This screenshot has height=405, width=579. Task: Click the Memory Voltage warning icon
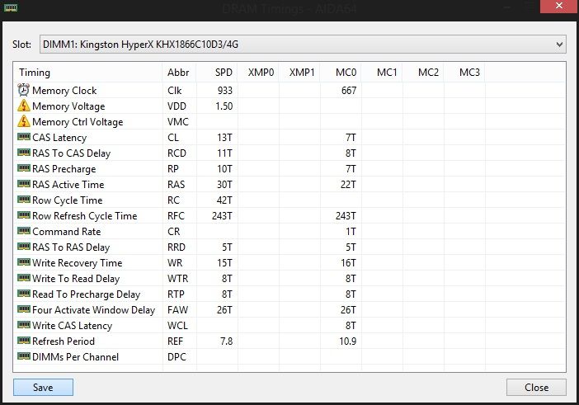[x=24, y=106]
